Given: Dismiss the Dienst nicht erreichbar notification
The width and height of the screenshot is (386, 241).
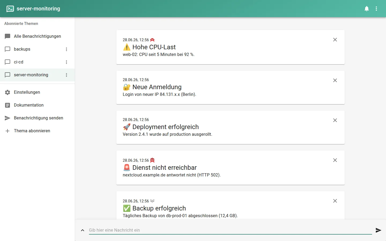Looking at the screenshot, I should [x=335, y=160].
